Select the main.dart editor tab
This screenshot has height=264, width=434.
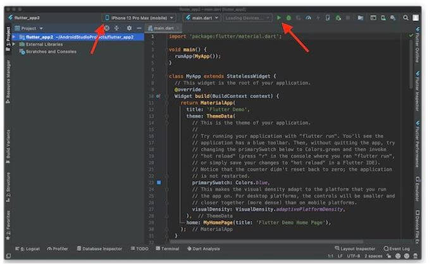coord(163,28)
